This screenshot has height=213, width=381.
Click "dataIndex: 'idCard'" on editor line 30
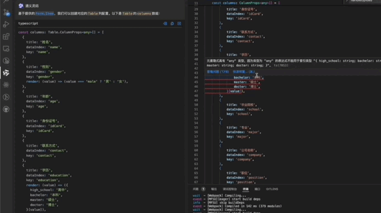click(245, 14)
